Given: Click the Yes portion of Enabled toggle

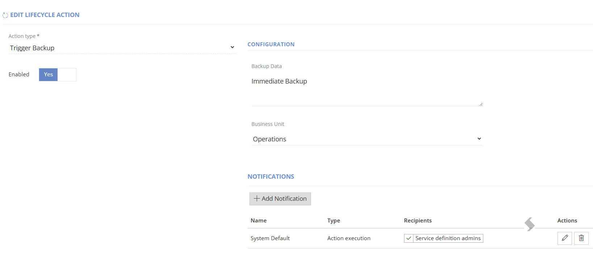Looking at the screenshot, I should coord(49,75).
